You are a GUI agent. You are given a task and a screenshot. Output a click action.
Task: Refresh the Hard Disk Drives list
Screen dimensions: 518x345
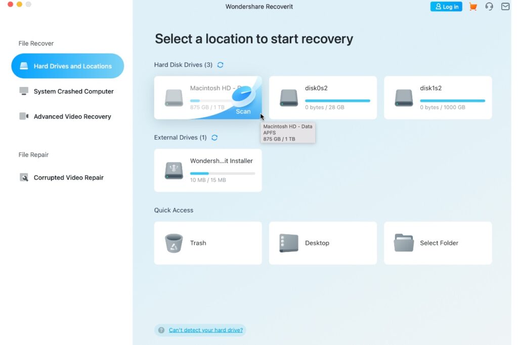(x=221, y=65)
